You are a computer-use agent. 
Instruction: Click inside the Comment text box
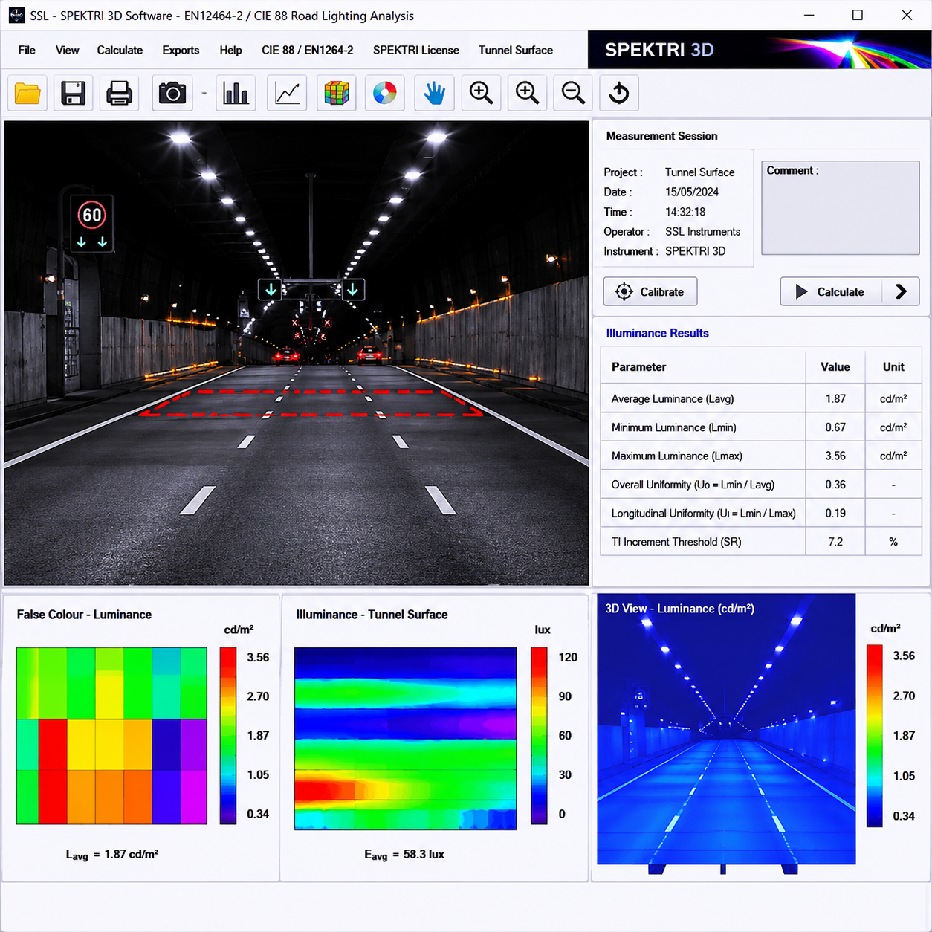(841, 208)
